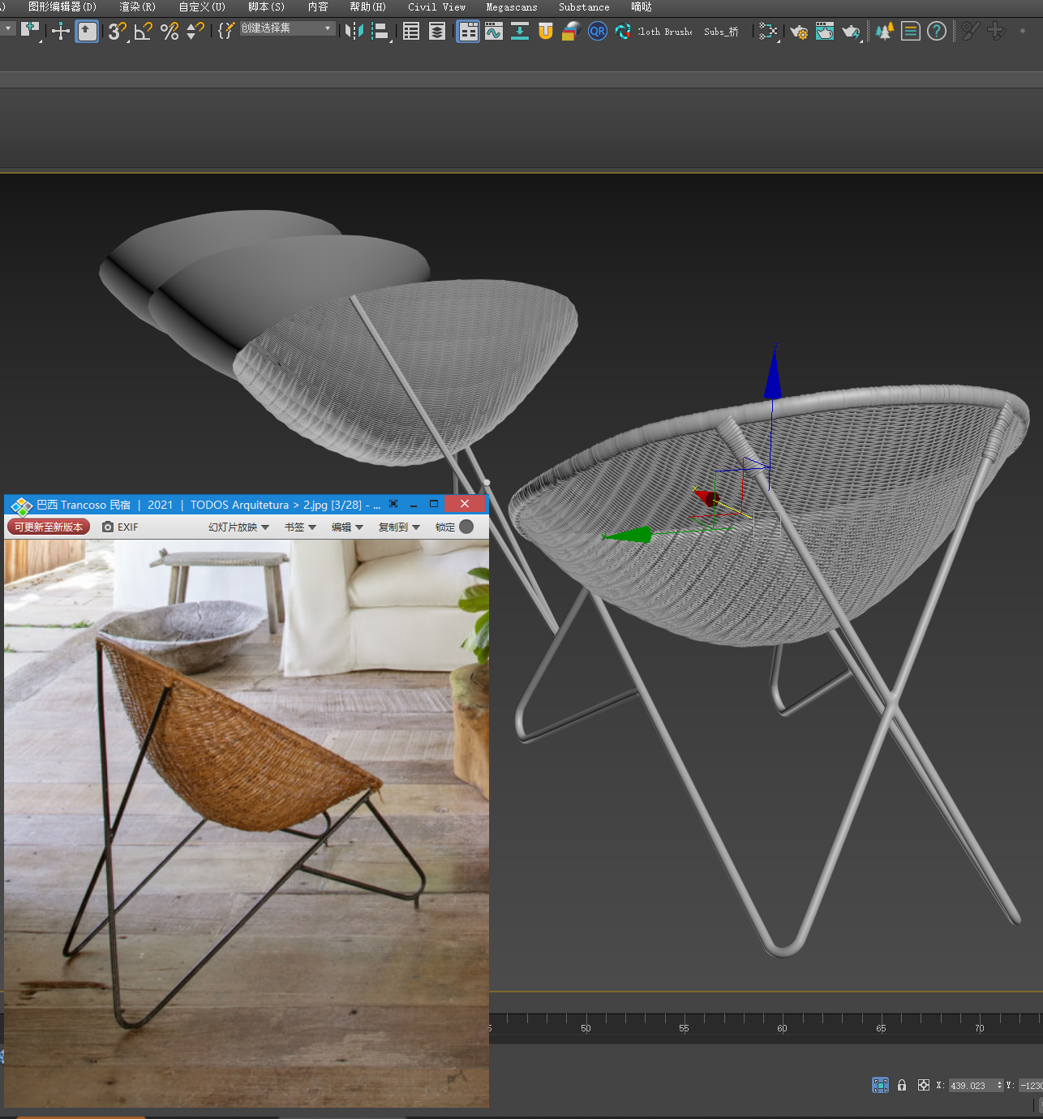Open the Rendered Frame Window icon
The height and width of the screenshot is (1119, 1043).
pyautogui.click(x=825, y=32)
